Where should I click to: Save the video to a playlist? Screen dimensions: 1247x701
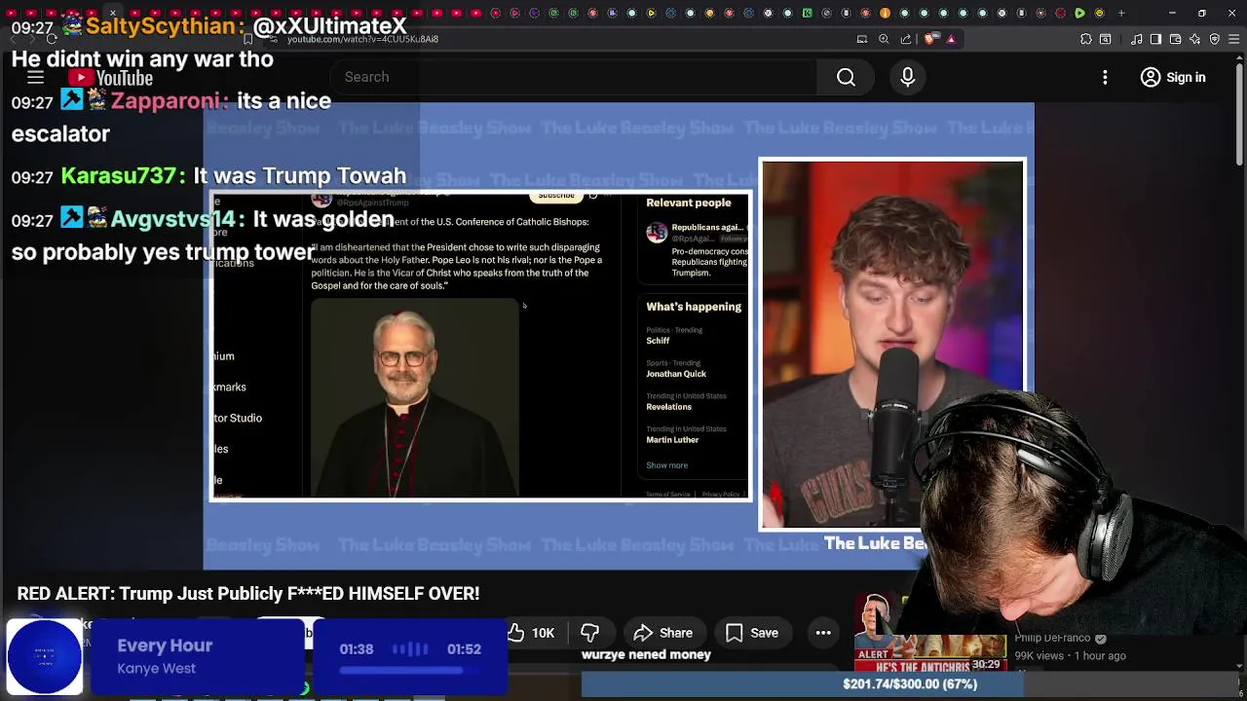752,633
